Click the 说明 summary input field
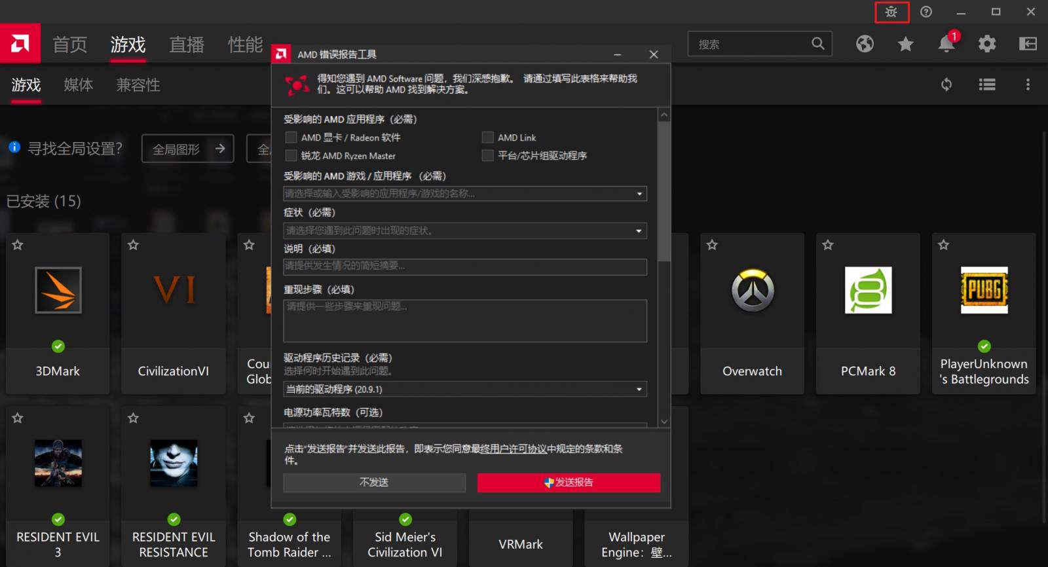1048x567 pixels. click(465, 266)
